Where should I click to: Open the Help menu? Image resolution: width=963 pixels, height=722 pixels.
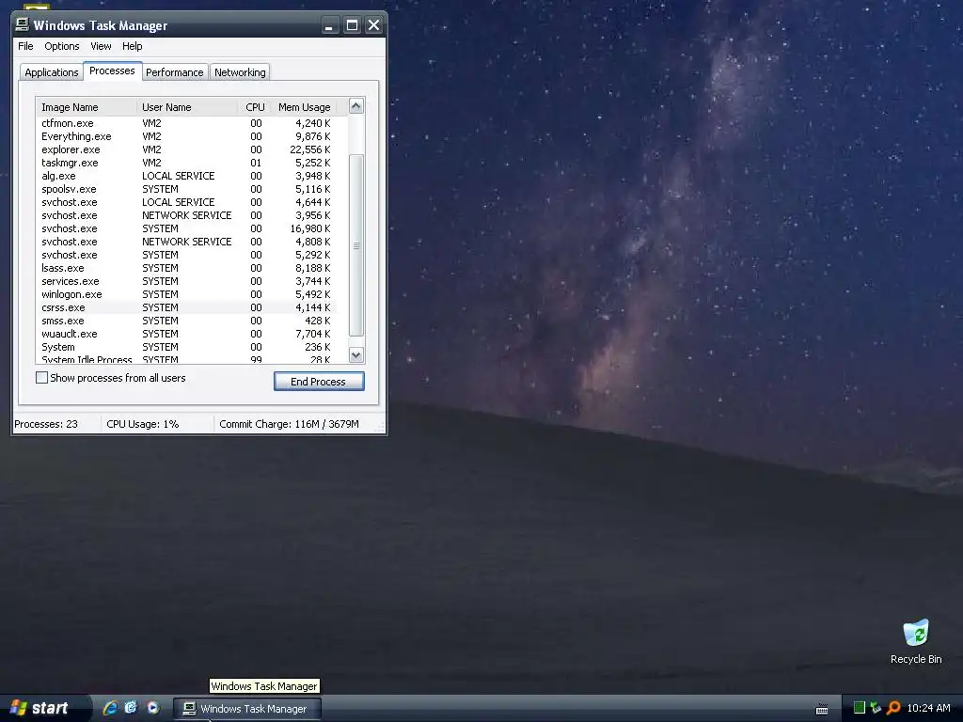(x=132, y=46)
